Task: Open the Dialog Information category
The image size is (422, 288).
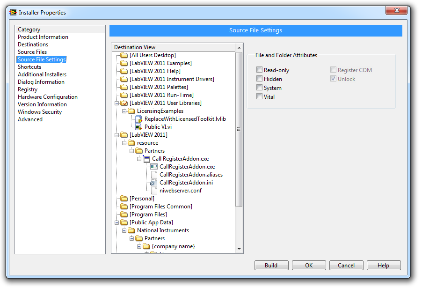Action: coord(41,82)
